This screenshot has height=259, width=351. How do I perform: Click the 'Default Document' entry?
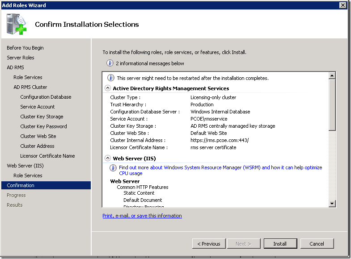point(143,200)
